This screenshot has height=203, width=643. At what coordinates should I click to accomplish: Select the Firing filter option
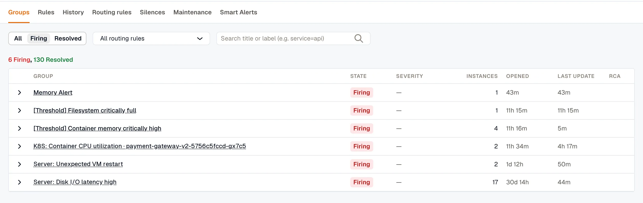pyautogui.click(x=39, y=38)
